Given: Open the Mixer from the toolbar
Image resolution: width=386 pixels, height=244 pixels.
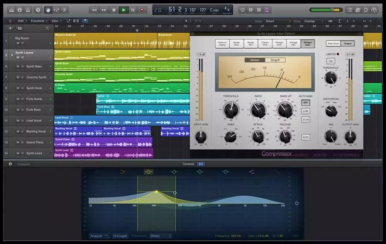Looking at the screenshot, I should point(56,10).
